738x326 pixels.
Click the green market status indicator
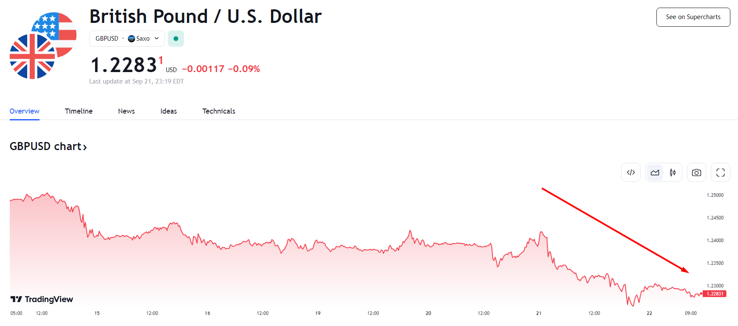pyautogui.click(x=176, y=39)
